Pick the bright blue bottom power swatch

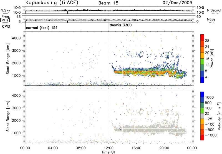[202, 80]
